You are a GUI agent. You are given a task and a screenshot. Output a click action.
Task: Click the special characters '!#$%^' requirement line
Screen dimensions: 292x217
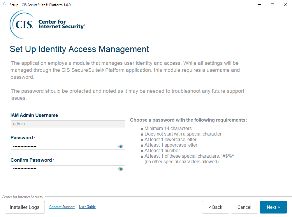point(189,156)
